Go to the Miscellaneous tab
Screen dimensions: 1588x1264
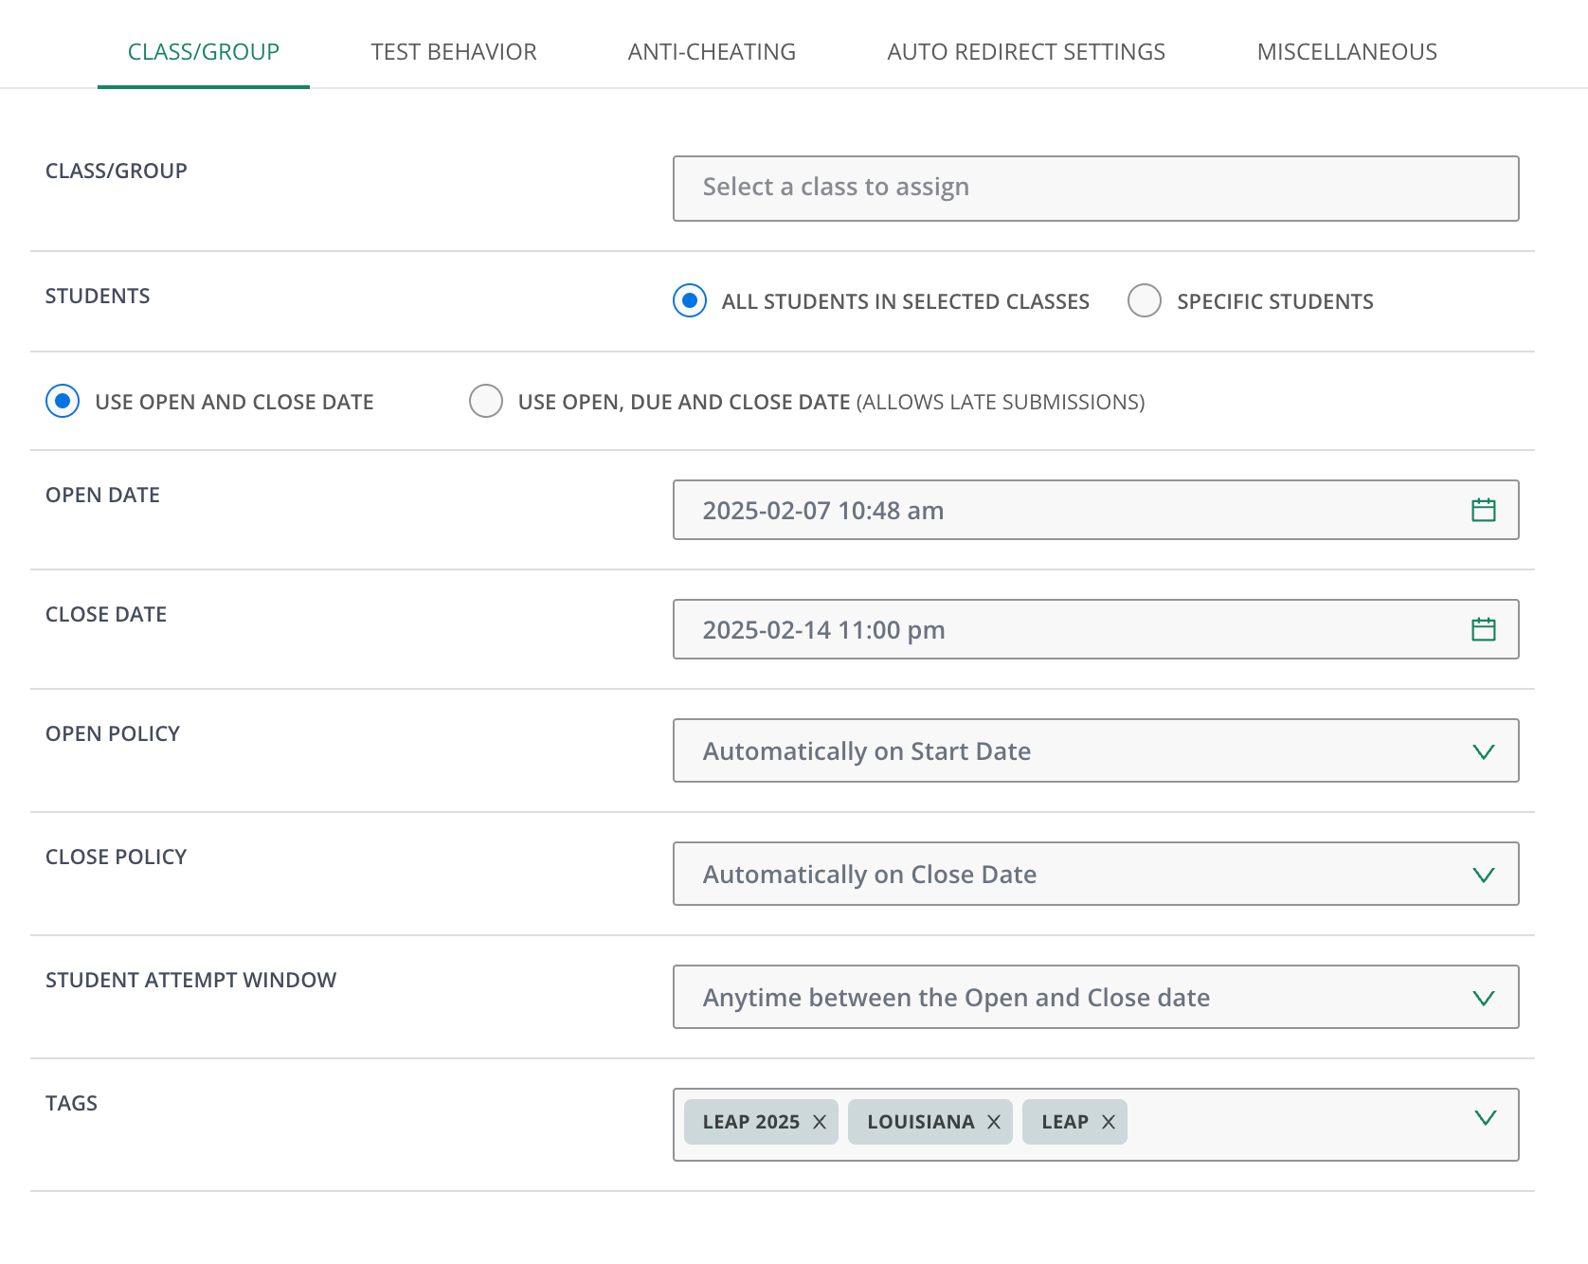[1346, 51]
